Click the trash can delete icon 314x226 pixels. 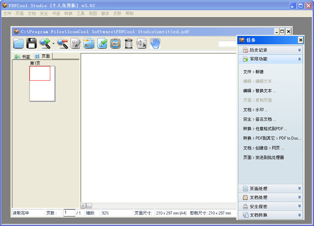click(x=129, y=43)
